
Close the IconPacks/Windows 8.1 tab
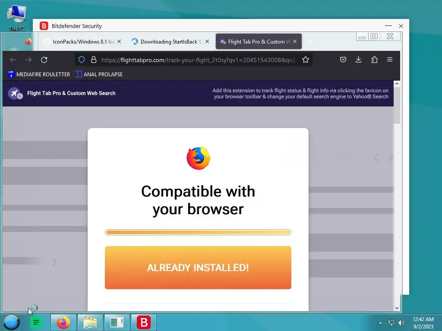coord(119,41)
